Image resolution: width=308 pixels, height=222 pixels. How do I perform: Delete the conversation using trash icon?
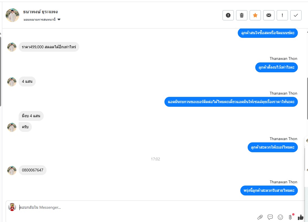point(242,15)
